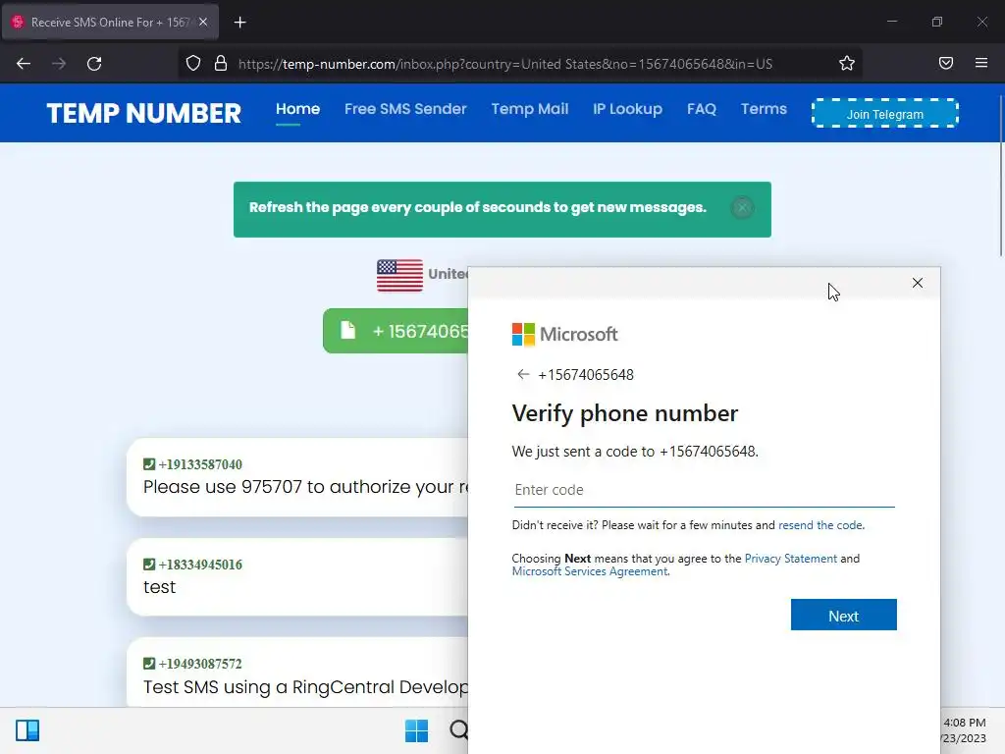Click the padlock site info icon
This screenshot has width=1005, height=754.
[221, 64]
